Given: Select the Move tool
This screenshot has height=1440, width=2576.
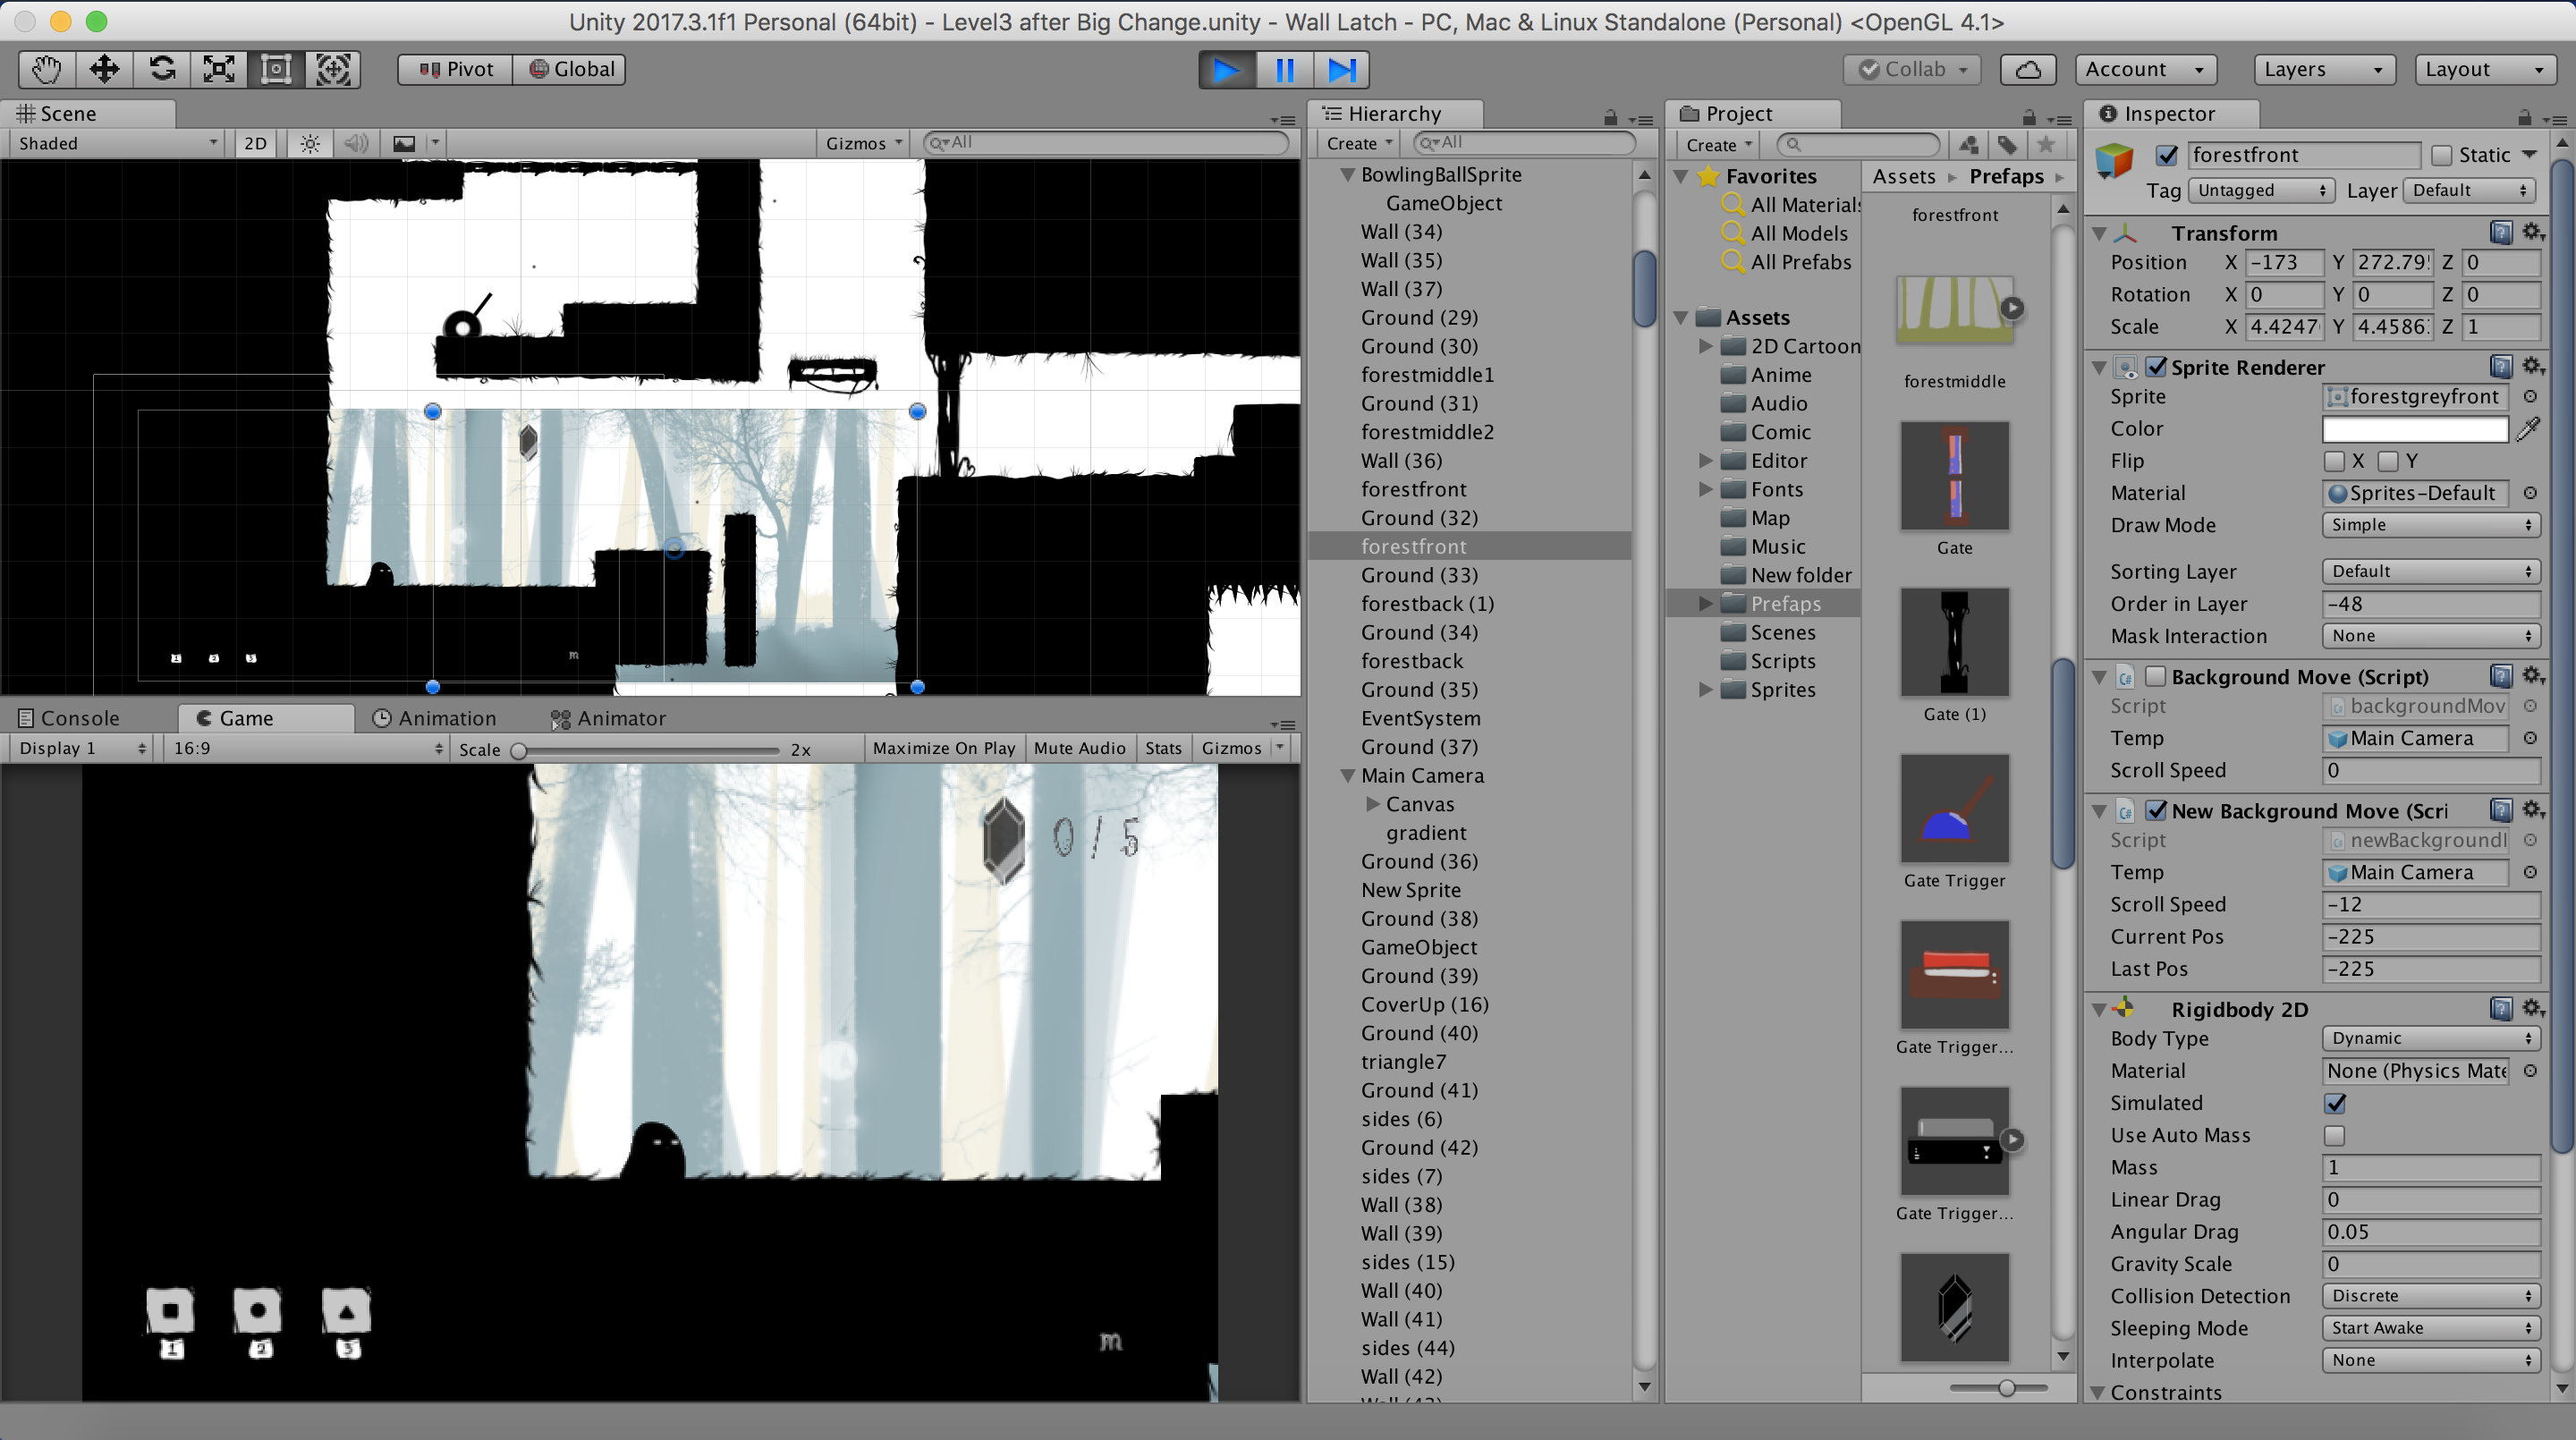Looking at the screenshot, I should click(x=104, y=69).
